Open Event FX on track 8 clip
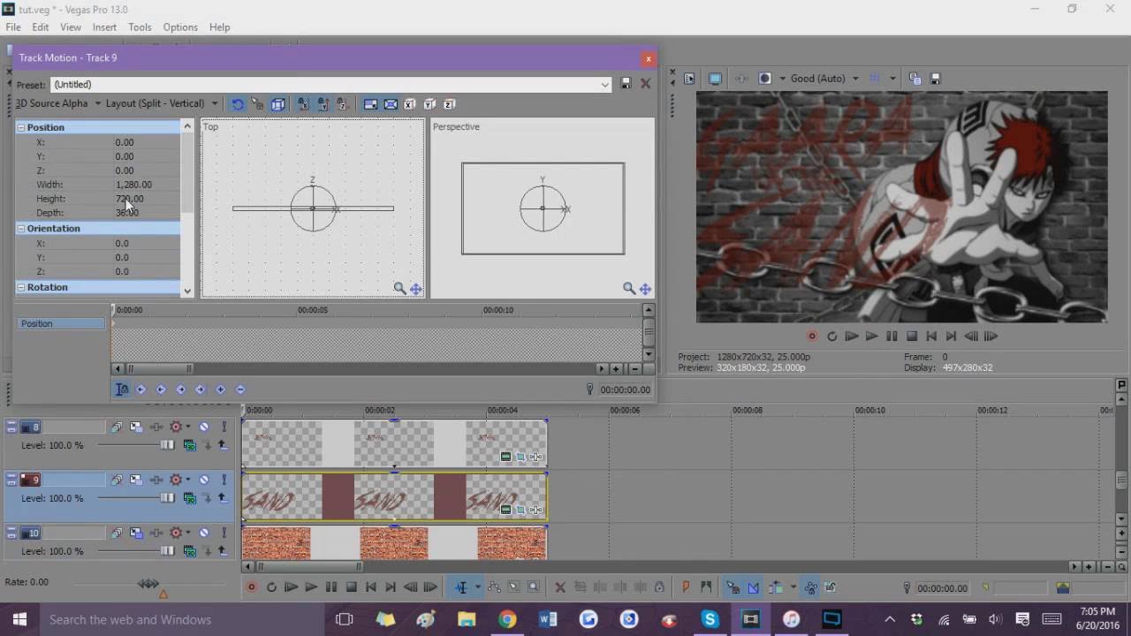This screenshot has height=636, width=1131. 536,457
